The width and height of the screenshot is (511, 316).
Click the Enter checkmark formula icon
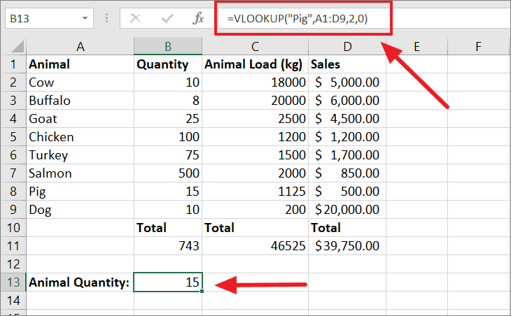[x=167, y=18]
